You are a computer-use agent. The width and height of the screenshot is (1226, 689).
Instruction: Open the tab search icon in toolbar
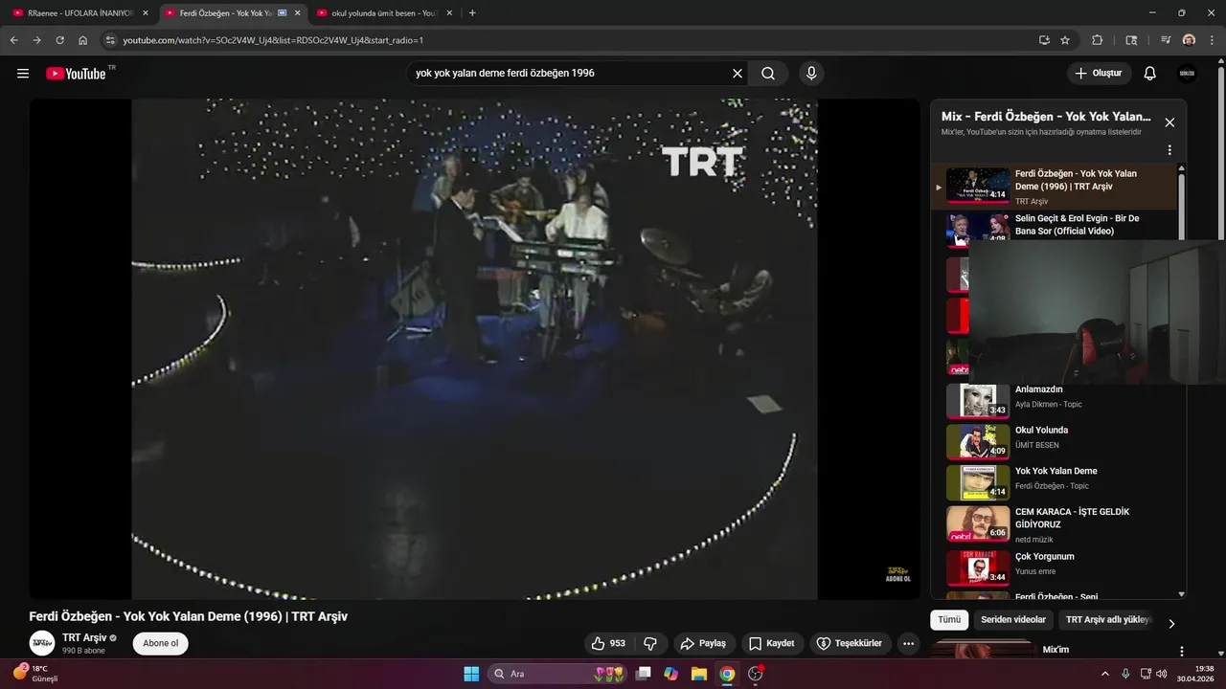click(x=1131, y=40)
